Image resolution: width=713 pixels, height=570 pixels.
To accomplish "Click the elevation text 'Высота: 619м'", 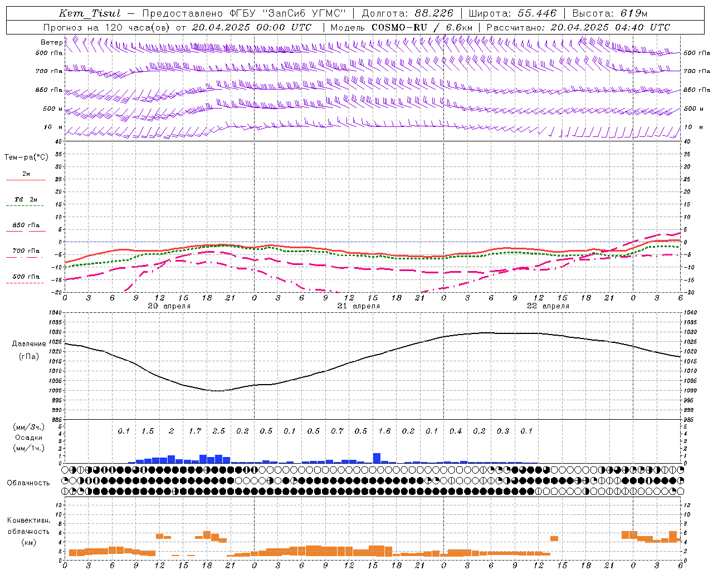I will click(x=611, y=13).
